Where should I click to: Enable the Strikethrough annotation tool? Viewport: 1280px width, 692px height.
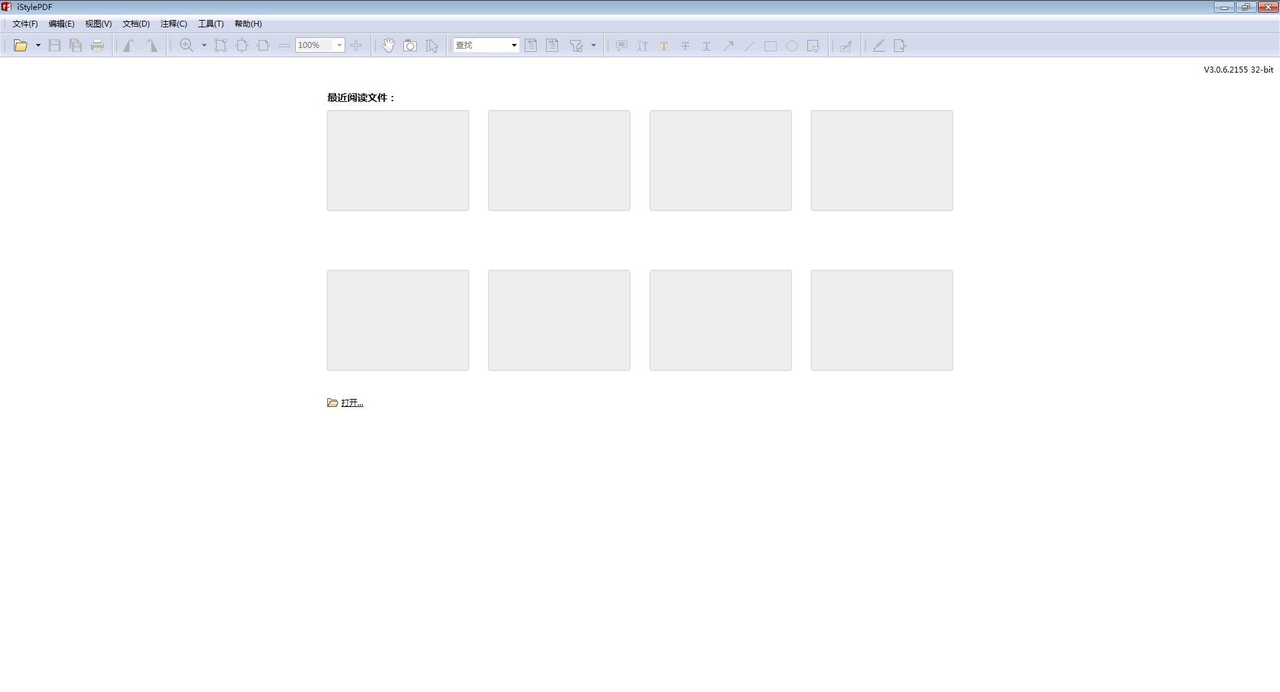click(x=685, y=45)
